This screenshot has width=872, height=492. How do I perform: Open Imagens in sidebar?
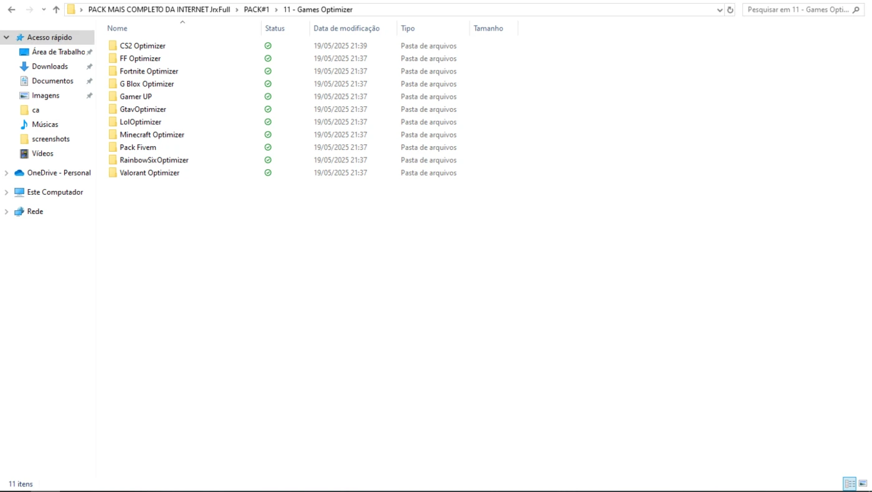click(45, 96)
